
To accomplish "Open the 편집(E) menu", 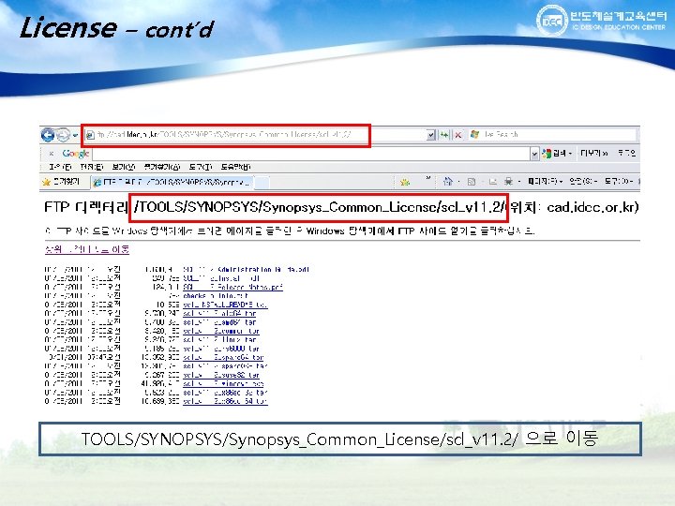I will point(92,167).
